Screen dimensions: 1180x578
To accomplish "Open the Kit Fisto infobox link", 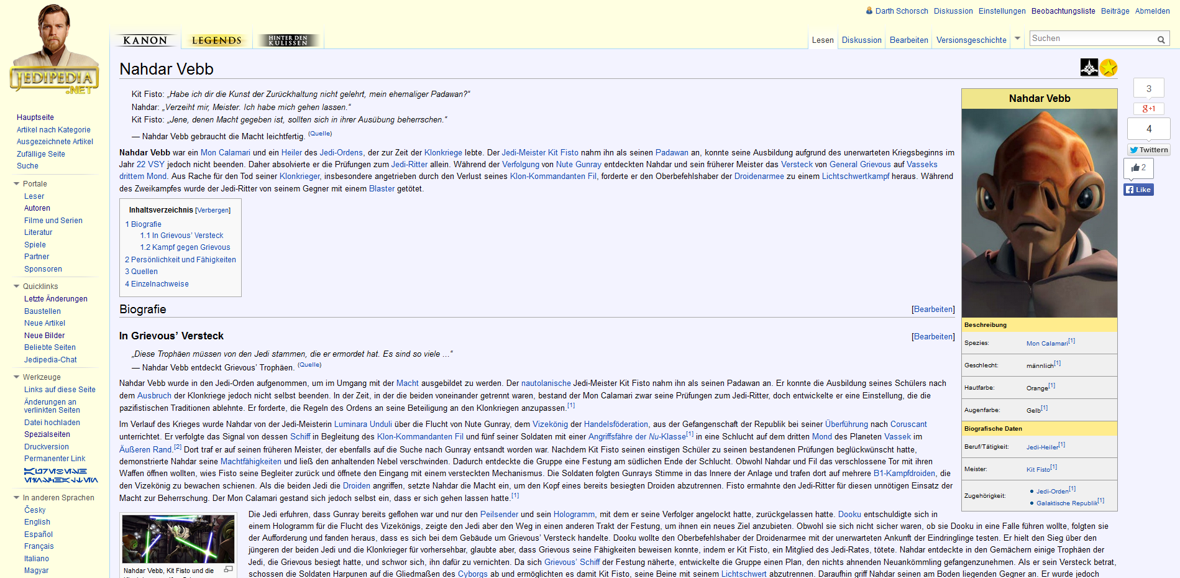I will [x=1038, y=470].
